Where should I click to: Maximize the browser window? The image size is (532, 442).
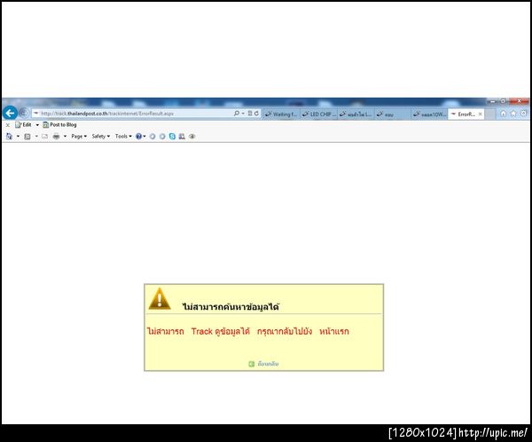point(504,101)
